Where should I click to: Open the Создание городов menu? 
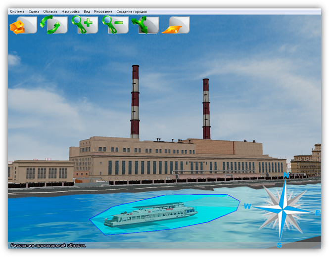[132, 11]
